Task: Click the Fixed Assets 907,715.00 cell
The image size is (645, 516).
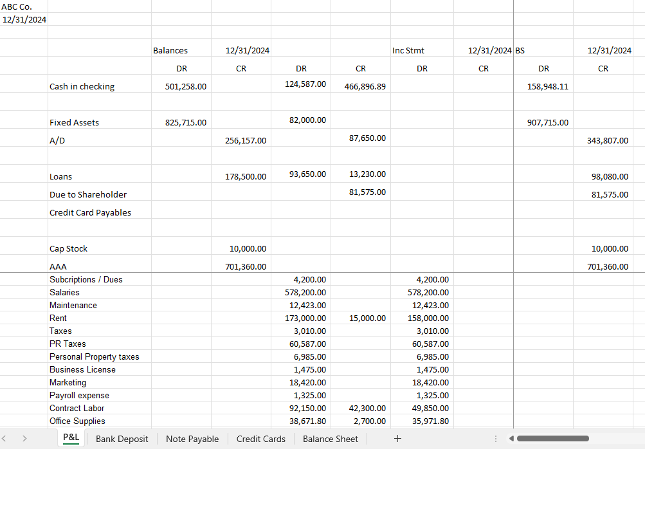Action: coord(547,123)
